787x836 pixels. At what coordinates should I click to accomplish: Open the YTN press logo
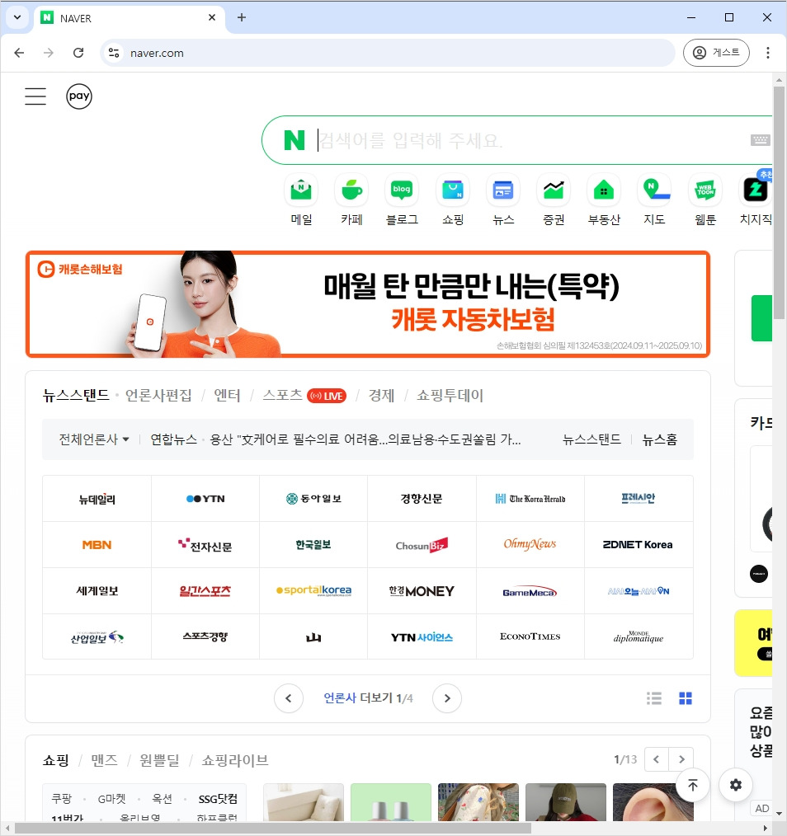click(x=205, y=499)
